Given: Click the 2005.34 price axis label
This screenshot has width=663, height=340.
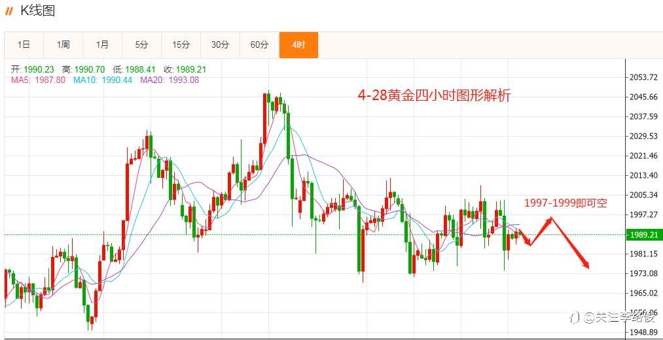Looking at the screenshot, I should coord(643,195).
